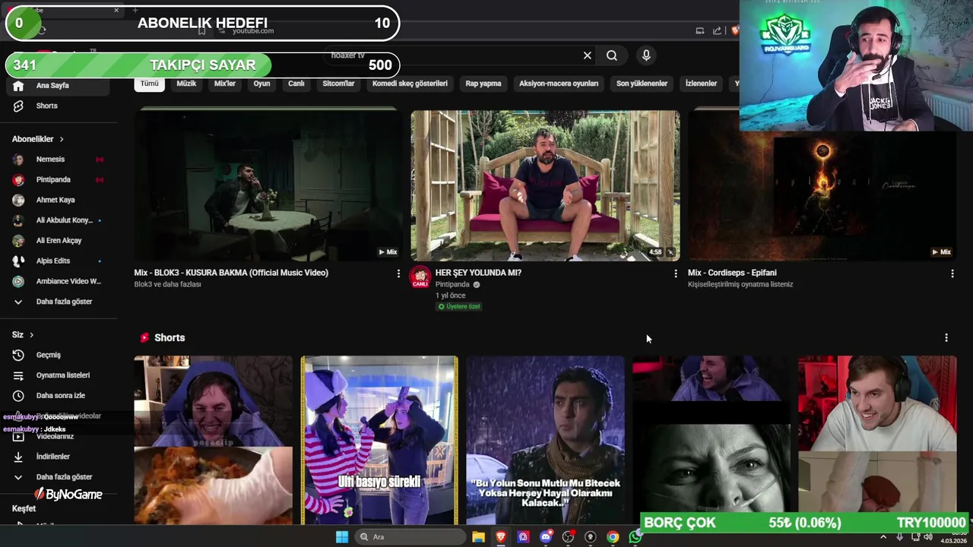Click the search magnifier button
This screenshot has height=547, width=973.
(x=612, y=55)
